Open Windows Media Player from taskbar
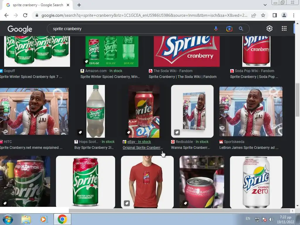 coord(44,219)
